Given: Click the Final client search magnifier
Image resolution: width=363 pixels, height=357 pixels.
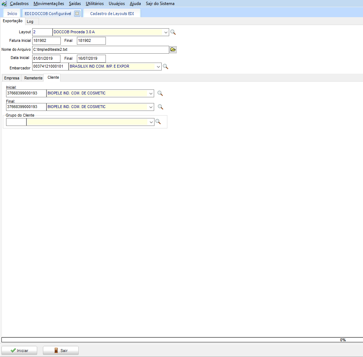Looking at the screenshot, I should 161,107.
